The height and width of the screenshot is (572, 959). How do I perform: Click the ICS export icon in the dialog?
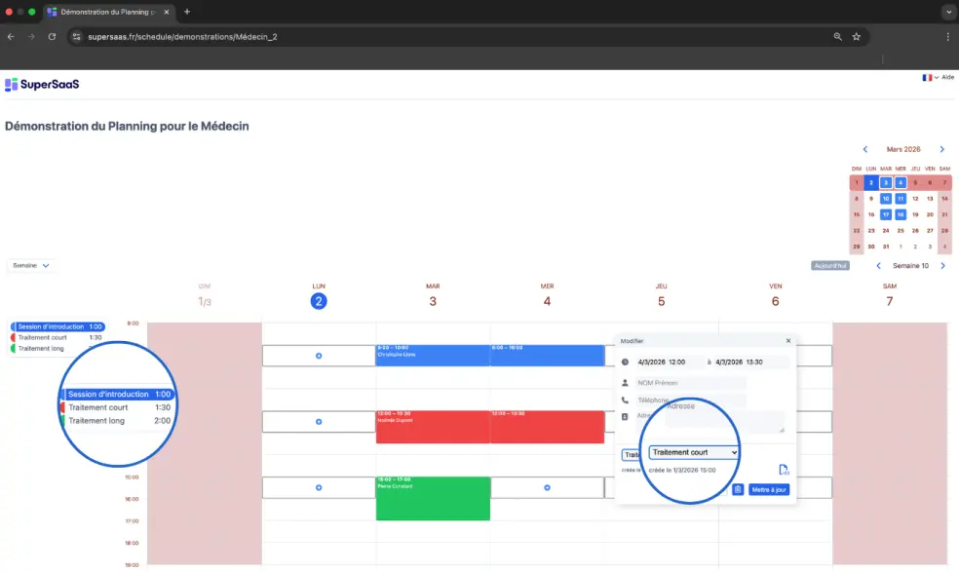pyautogui.click(x=784, y=469)
